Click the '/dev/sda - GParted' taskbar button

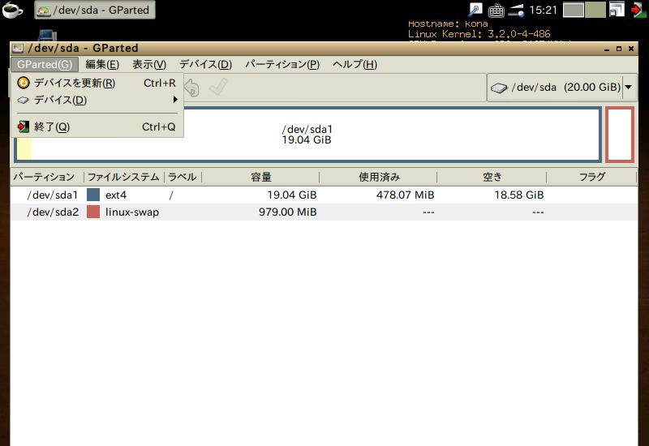pyautogui.click(x=95, y=10)
